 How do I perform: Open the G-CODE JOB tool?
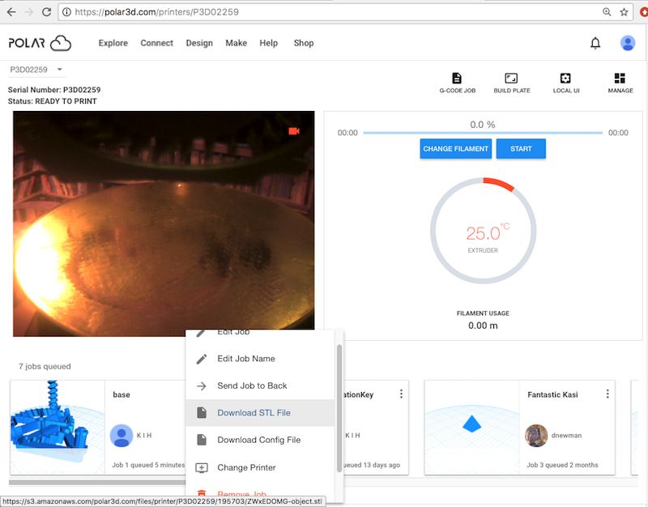pyautogui.click(x=457, y=83)
